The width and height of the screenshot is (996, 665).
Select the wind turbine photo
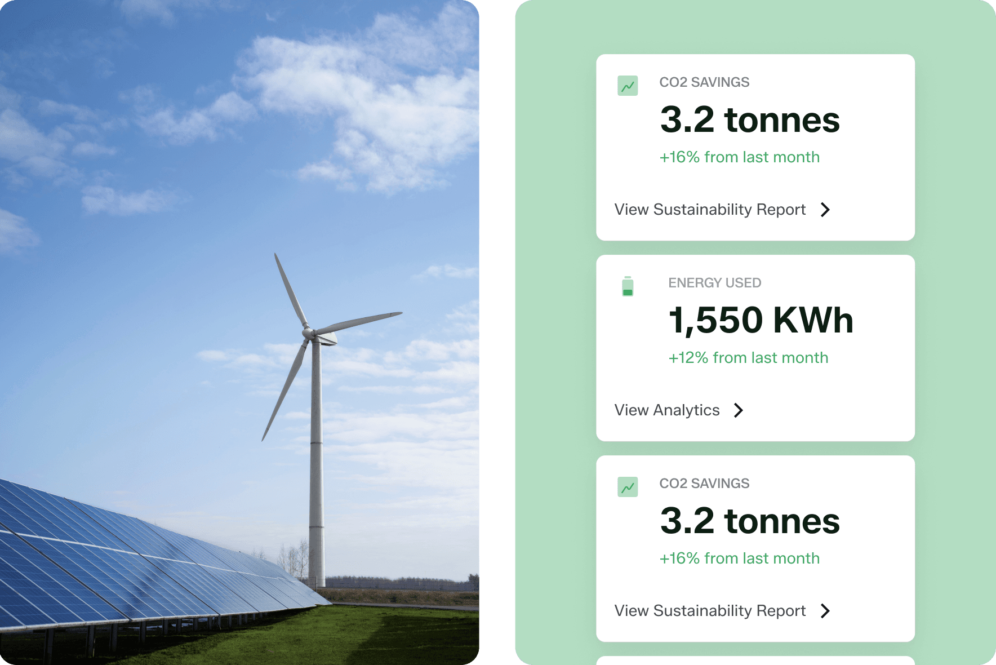pyautogui.click(x=239, y=333)
